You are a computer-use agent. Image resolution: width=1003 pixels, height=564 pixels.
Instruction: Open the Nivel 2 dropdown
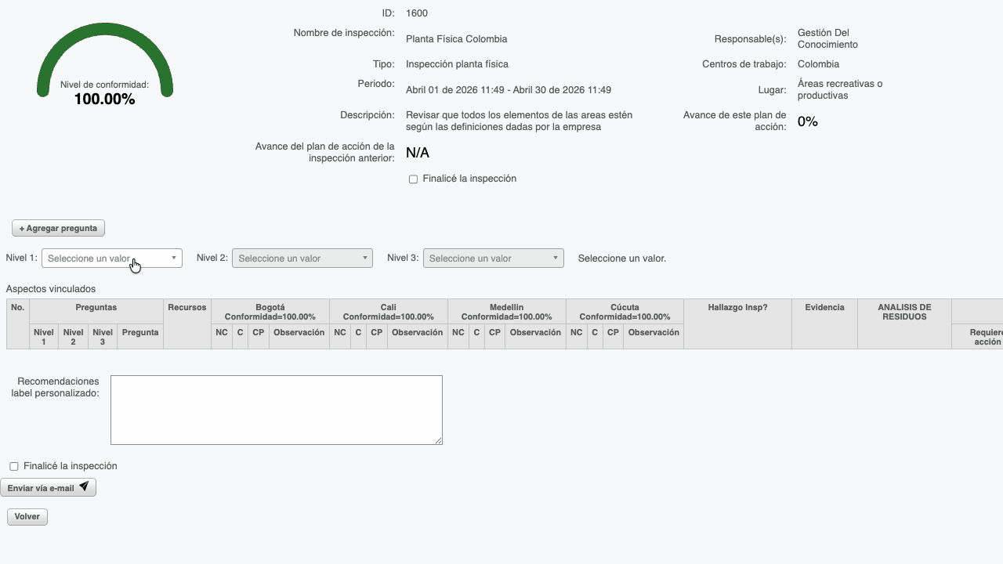302,258
